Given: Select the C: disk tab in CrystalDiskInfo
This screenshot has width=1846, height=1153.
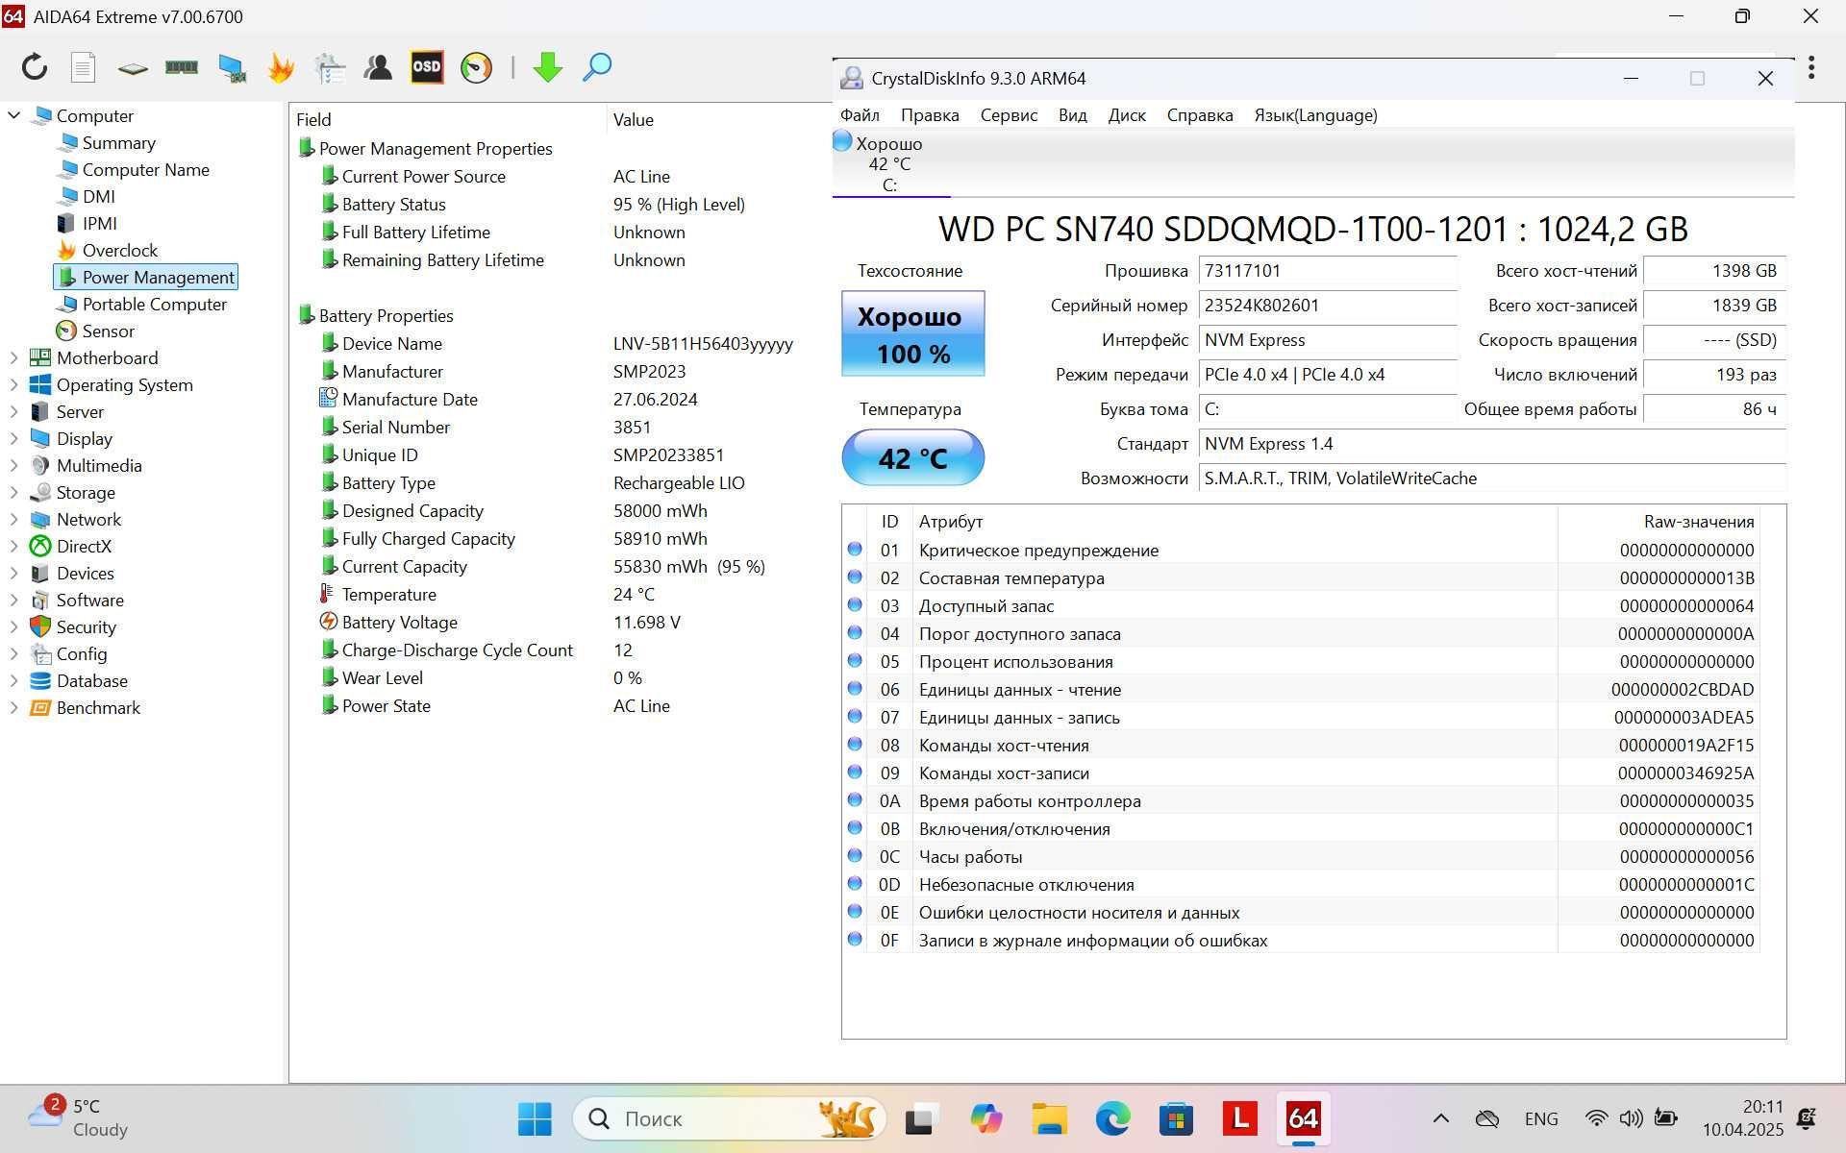Looking at the screenshot, I should (890, 164).
